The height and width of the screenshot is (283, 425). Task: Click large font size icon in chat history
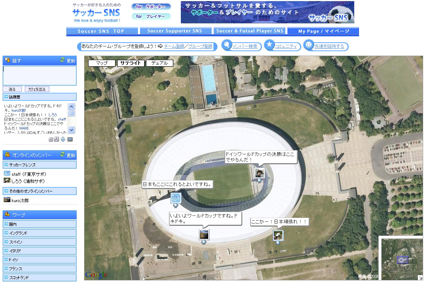pos(56,139)
